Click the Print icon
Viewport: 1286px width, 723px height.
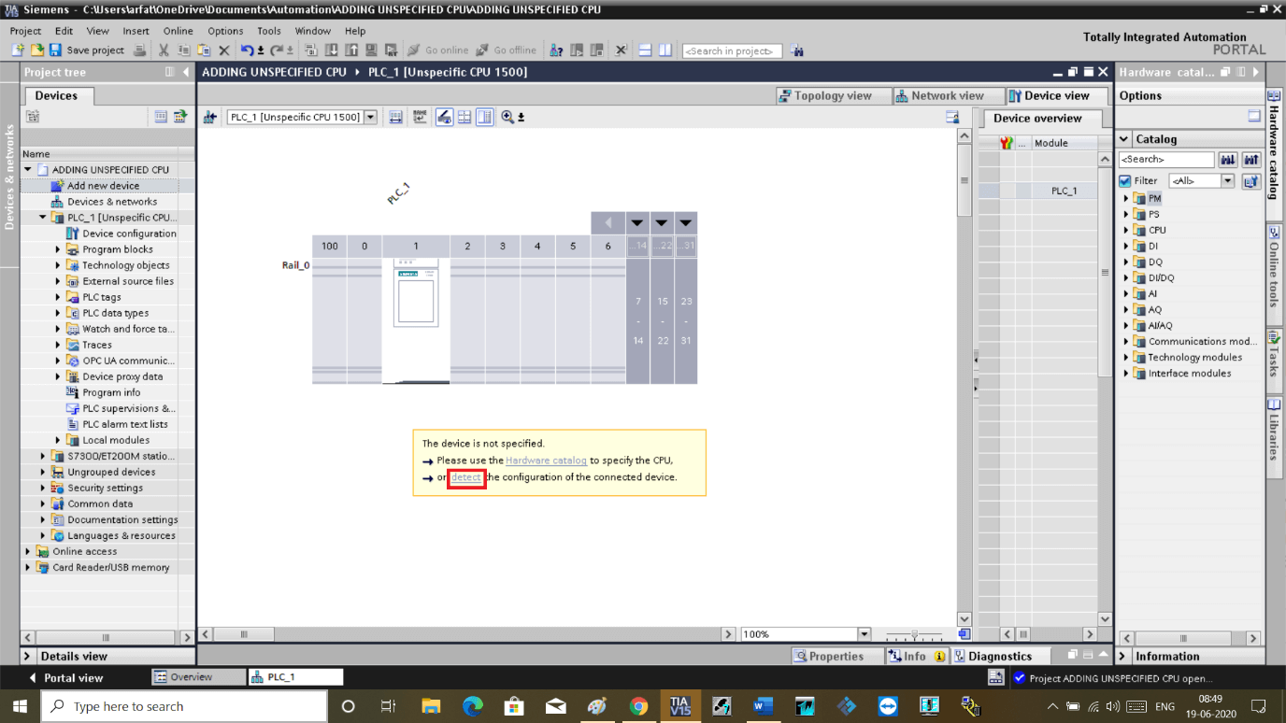coord(139,50)
